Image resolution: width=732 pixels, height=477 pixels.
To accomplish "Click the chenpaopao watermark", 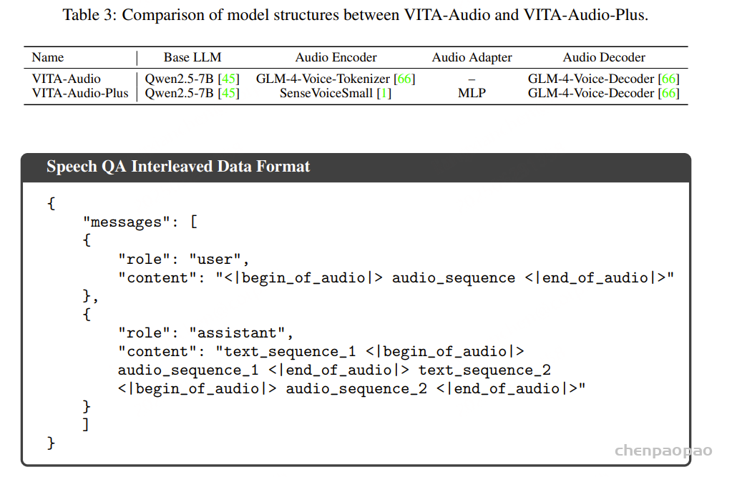I will [663, 451].
